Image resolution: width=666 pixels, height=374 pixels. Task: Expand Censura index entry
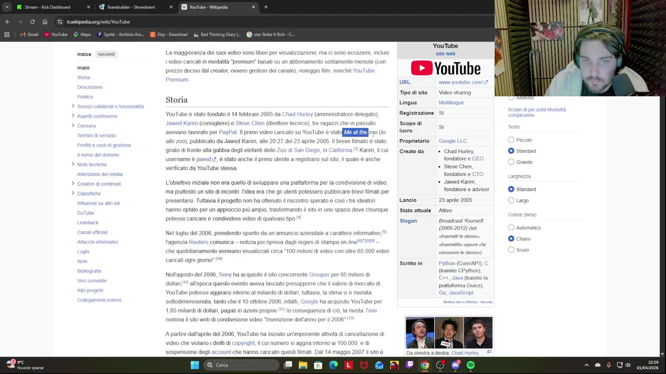73,126
